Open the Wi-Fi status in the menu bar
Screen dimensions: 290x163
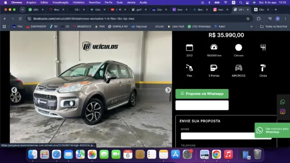pyautogui.click(x=225, y=2)
